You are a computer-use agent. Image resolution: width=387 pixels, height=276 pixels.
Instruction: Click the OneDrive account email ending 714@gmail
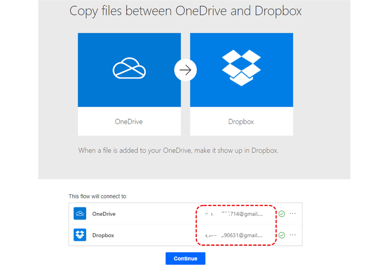point(234,214)
